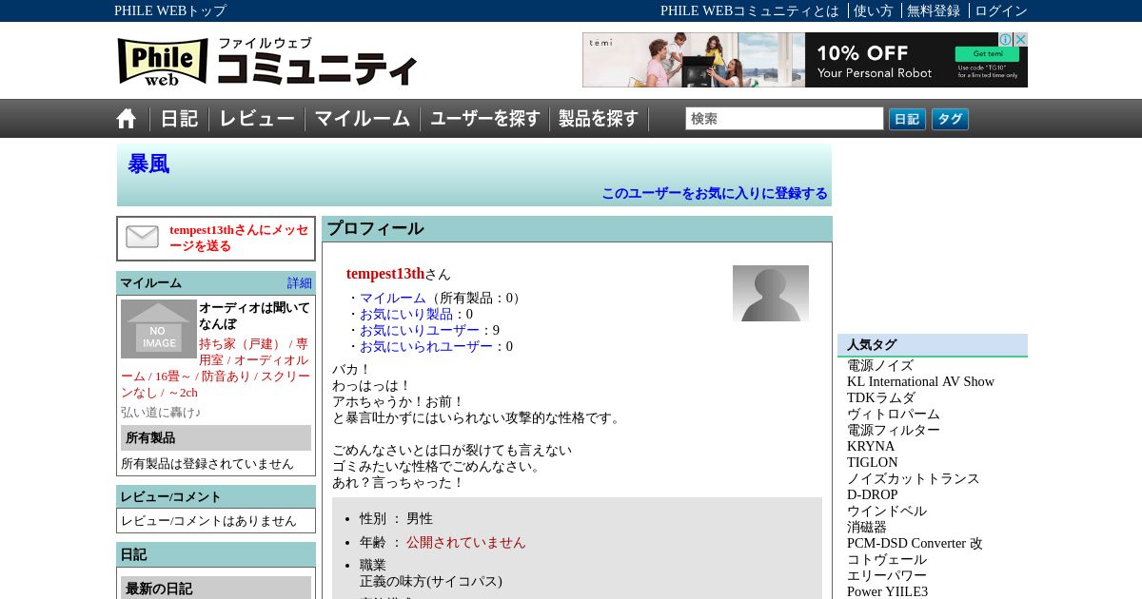Click the TDKラムダ tag
1142x599 pixels.
click(881, 397)
